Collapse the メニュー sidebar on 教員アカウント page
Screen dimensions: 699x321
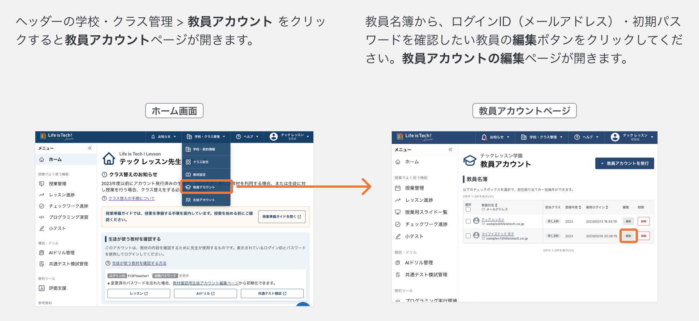point(451,149)
